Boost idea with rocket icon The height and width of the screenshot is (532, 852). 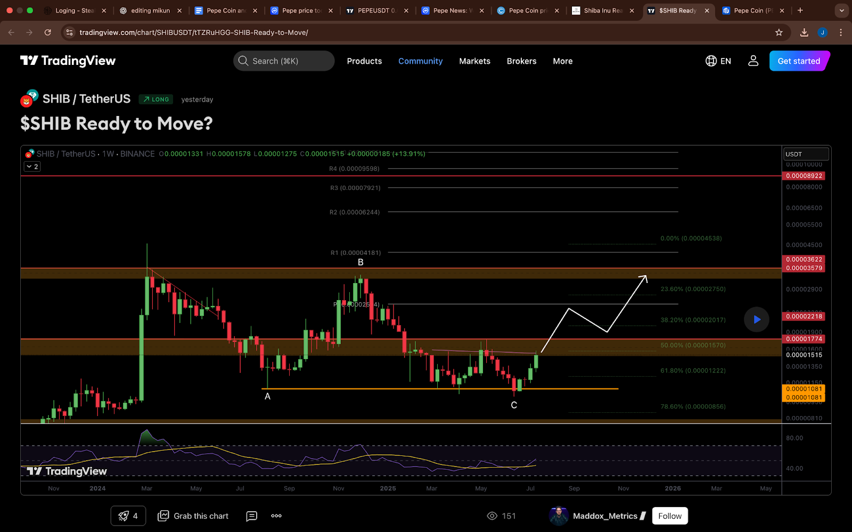click(123, 516)
